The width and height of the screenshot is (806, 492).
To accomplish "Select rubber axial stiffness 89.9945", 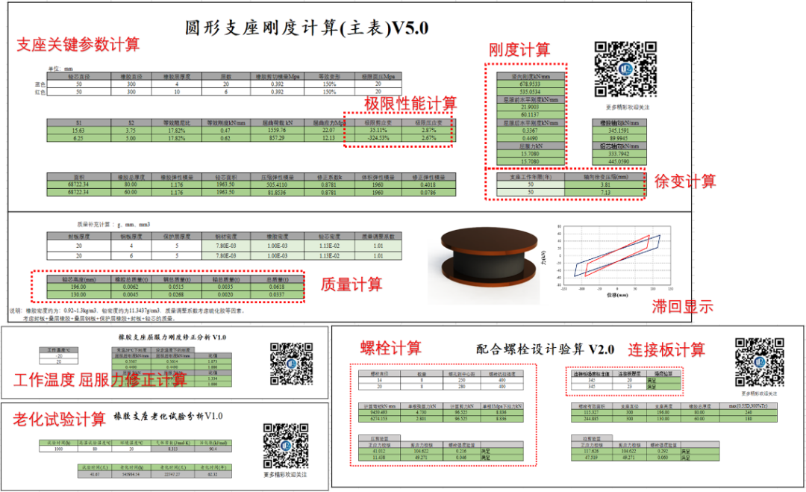I will 619,138.
